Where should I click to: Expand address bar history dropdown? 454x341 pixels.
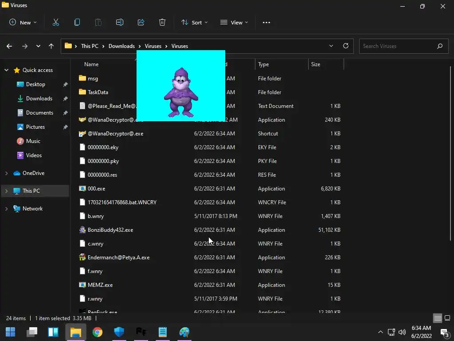click(331, 46)
